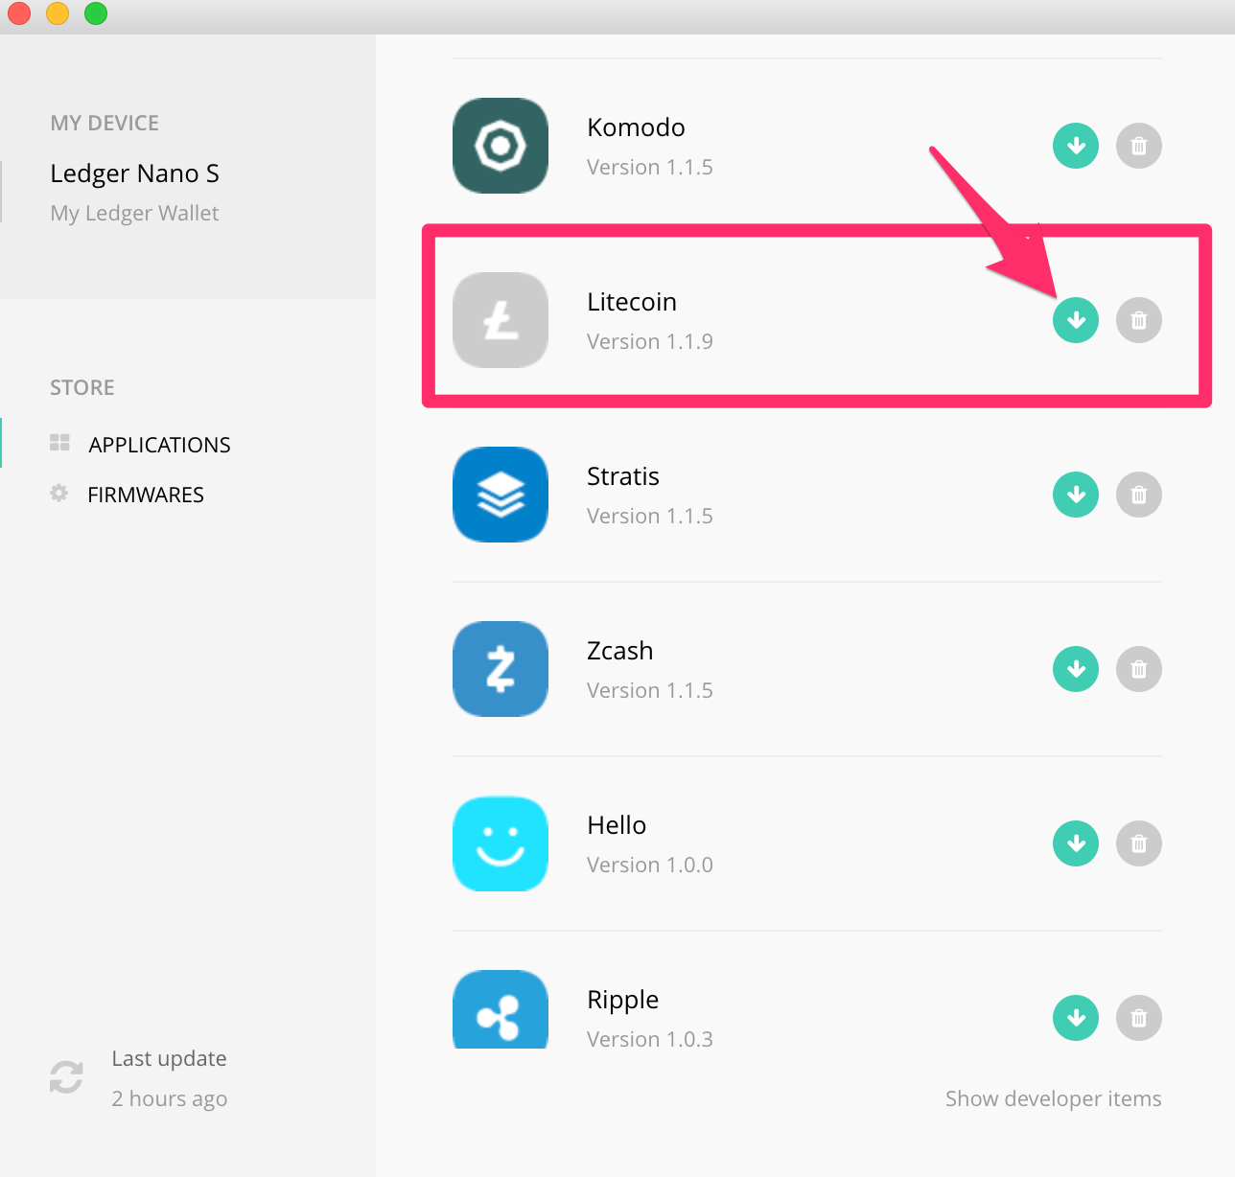Image resolution: width=1235 pixels, height=1177 pixels.
Task: Click the Zcash app name
Action: [x=619, y=651]
